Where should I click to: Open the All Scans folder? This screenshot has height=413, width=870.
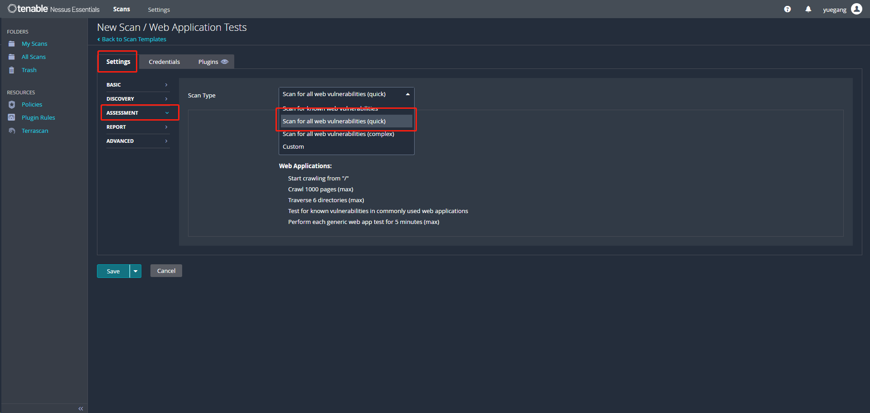(x=34, y=57)
